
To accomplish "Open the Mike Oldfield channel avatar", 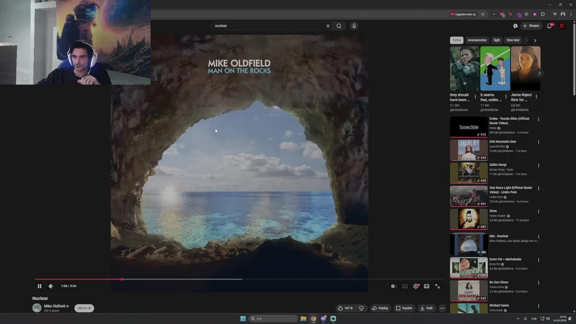I will pos(37,308).
